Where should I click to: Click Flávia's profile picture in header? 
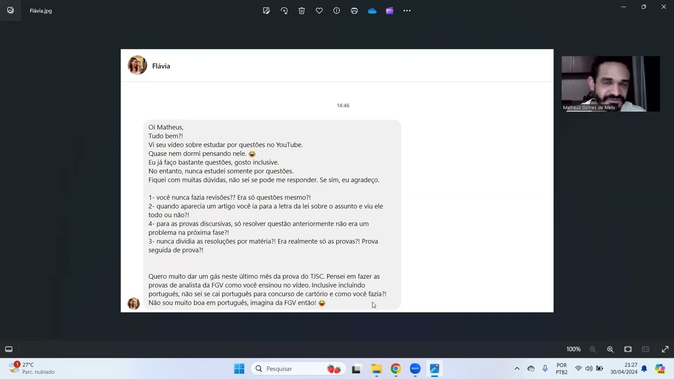(x=137, y=65)
